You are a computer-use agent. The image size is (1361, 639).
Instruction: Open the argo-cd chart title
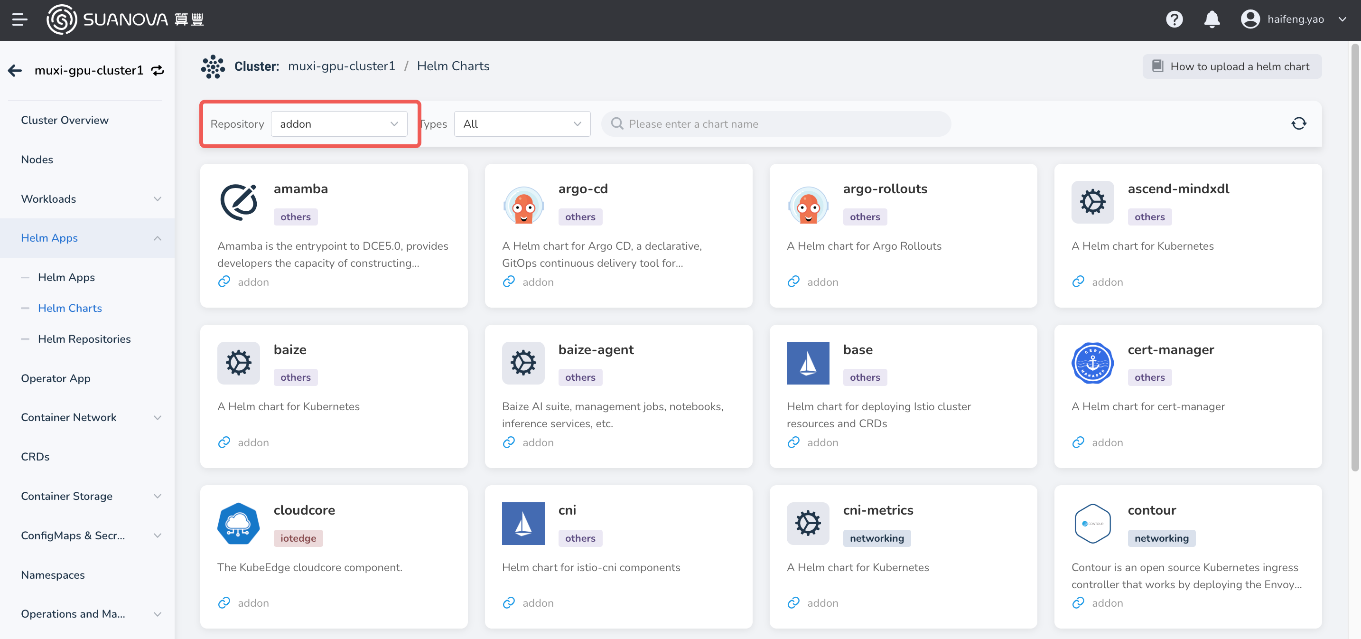583,188
